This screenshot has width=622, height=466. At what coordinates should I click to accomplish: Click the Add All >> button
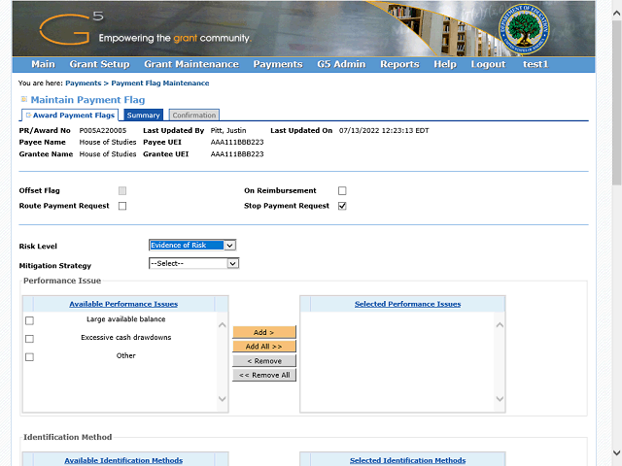264,347
